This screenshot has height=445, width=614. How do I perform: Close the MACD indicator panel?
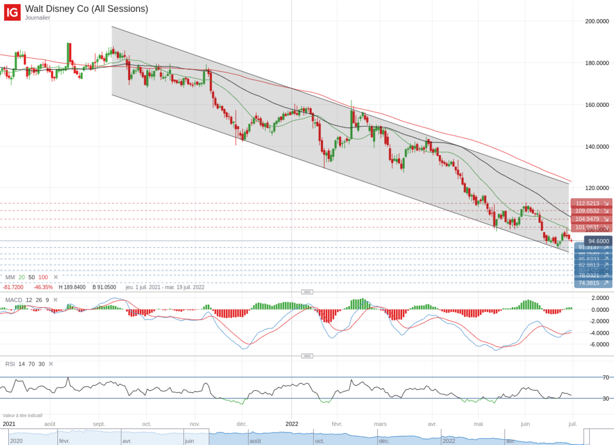click(x=55, y=300)
